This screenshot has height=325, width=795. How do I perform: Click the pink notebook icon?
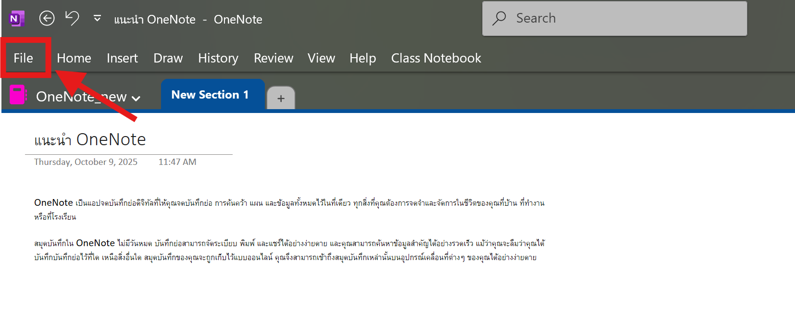(18, 95)
